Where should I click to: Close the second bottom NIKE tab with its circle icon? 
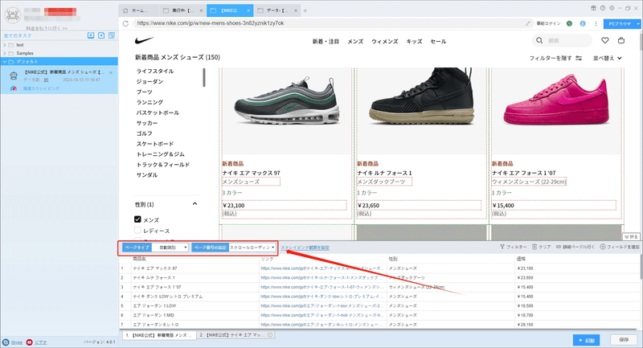click(270, 335)
